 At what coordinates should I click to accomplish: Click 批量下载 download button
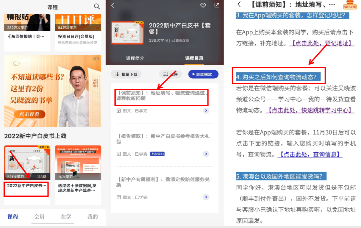(x=126, y=74)
